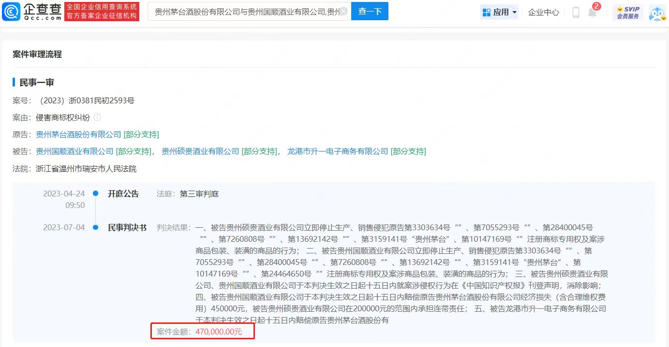Screen dimensions: 669x347
Task: Click the 全国企业信用查询系统 badge
Action: click(102, 11)
